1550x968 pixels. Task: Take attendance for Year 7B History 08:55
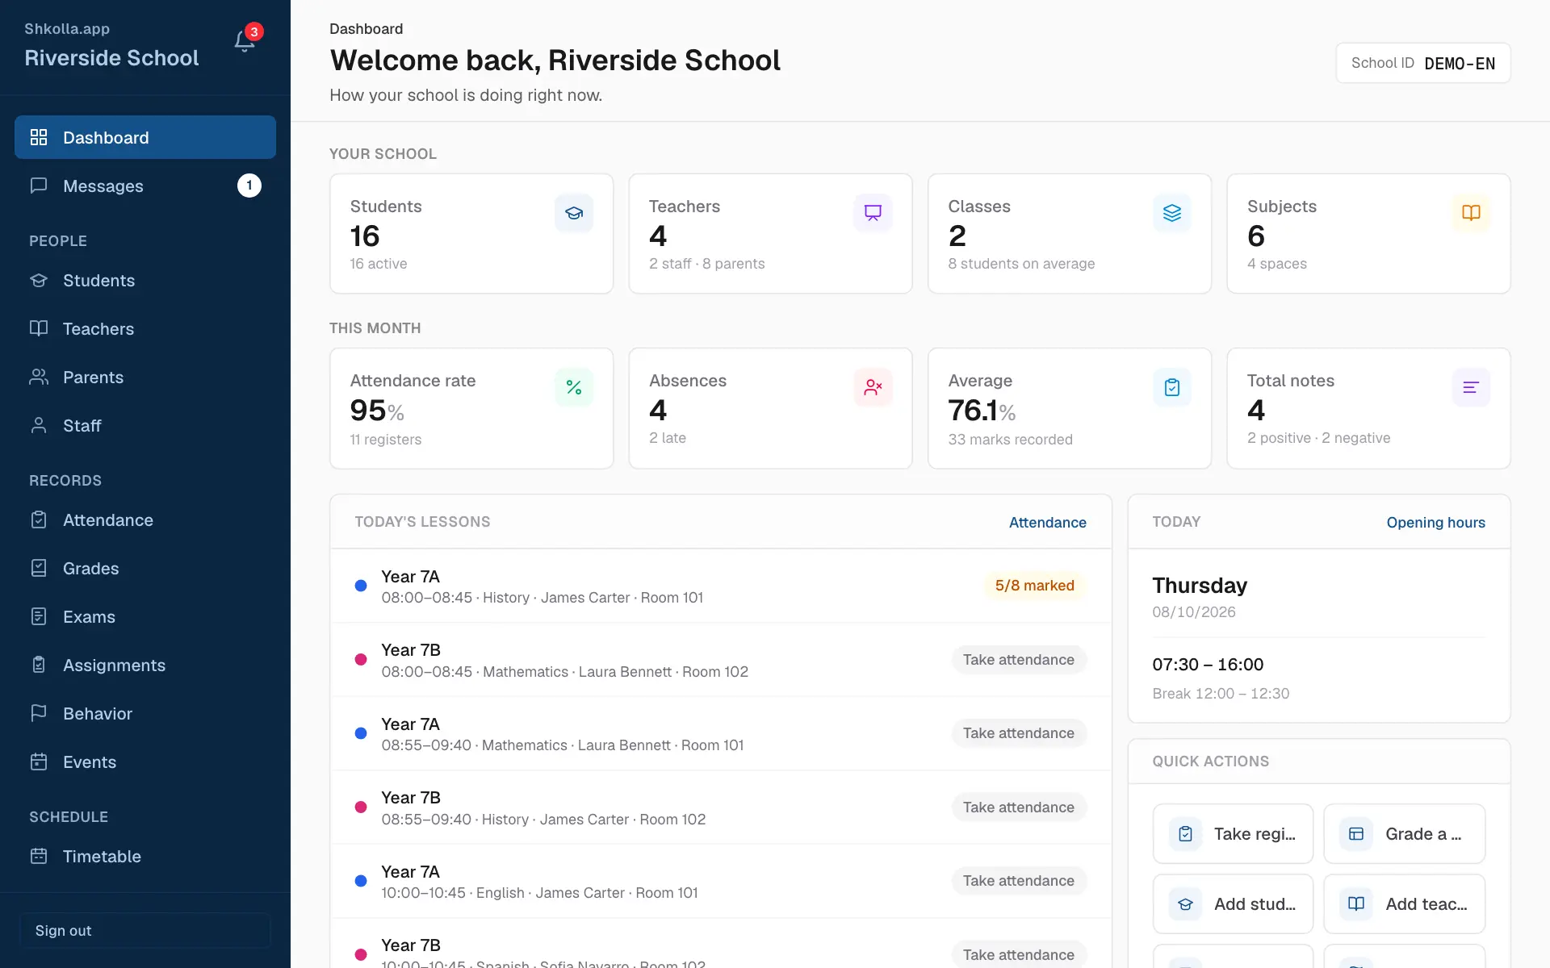[1019, 807]
